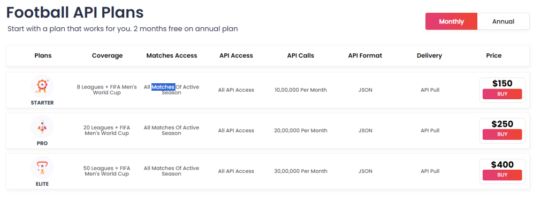Click the API Calls column header
The image size is (548, 207).
coord(301,56)
